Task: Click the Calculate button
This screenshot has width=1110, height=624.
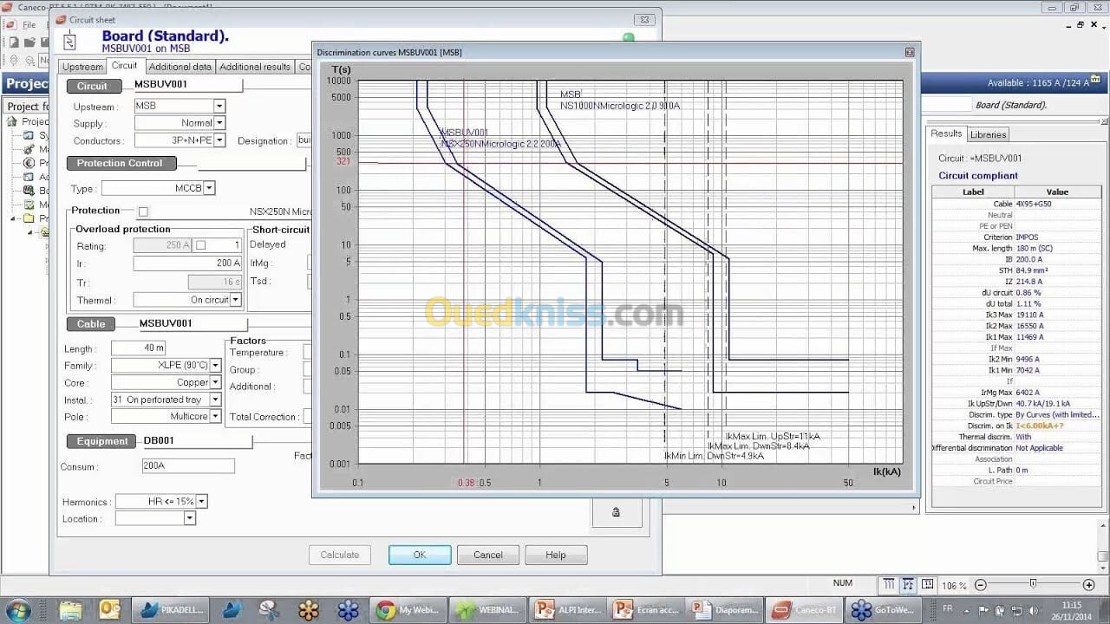Action: (340, 555)
